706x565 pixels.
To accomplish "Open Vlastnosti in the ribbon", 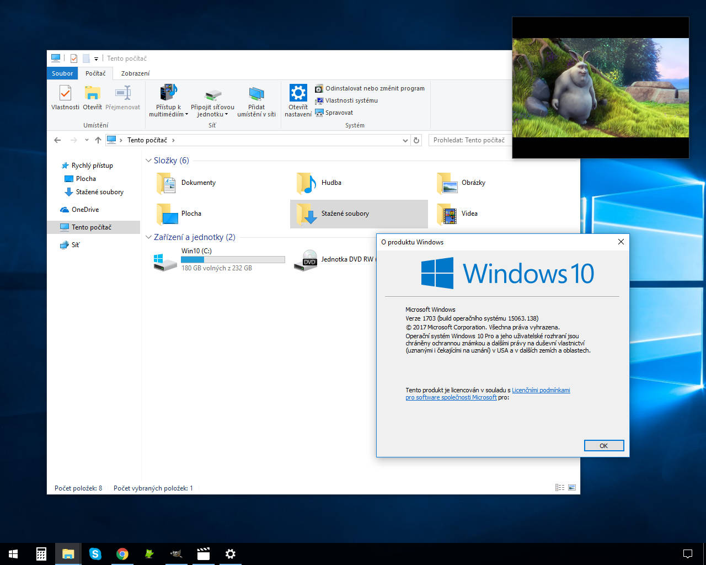I will click(x=65, y=98).
